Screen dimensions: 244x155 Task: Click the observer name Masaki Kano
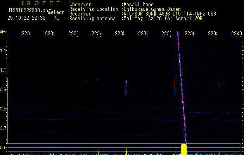coord(138,5)
